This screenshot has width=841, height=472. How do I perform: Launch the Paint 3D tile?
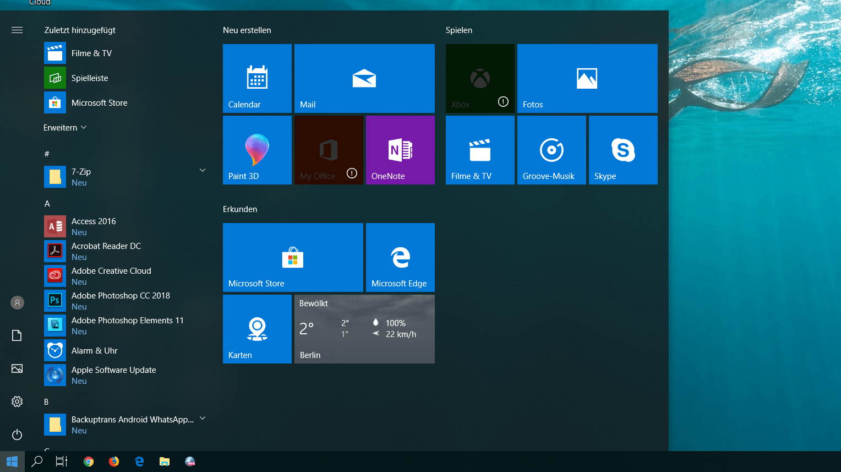tap(257, 150)
